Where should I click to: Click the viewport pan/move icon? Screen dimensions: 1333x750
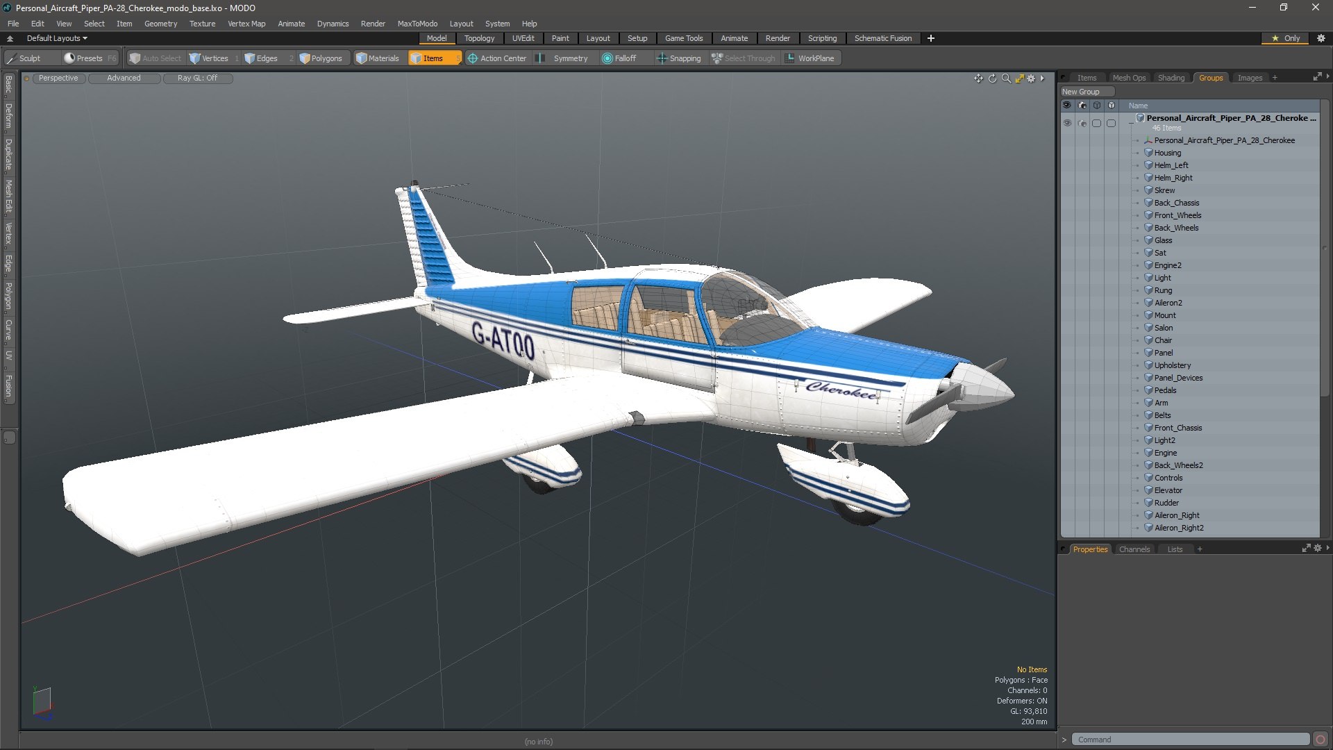point(978,78)
